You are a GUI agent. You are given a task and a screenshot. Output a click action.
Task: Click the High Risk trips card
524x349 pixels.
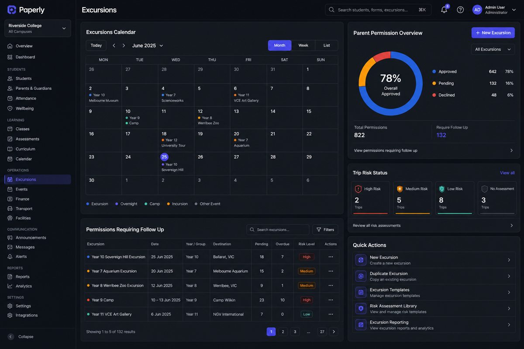[x=370, y=198]
